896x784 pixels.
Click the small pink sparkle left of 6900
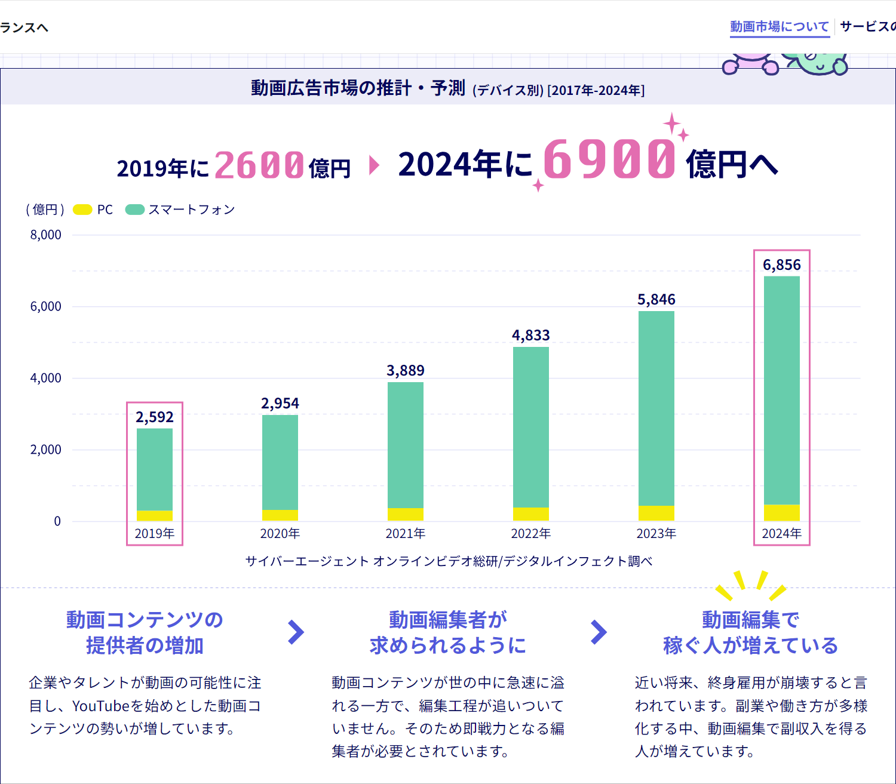[x=538, y=185]
